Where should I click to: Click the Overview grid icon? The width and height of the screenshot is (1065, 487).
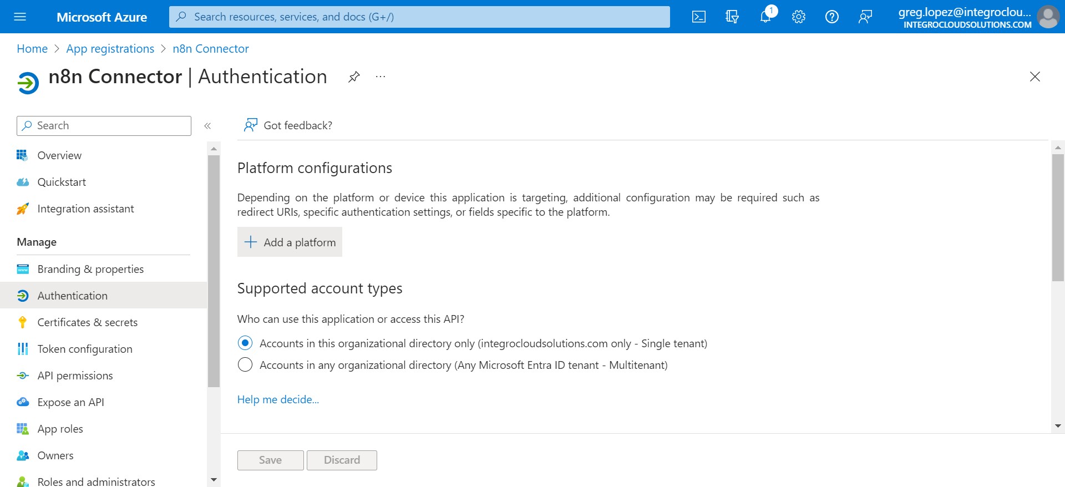click(x=22, y=155)
